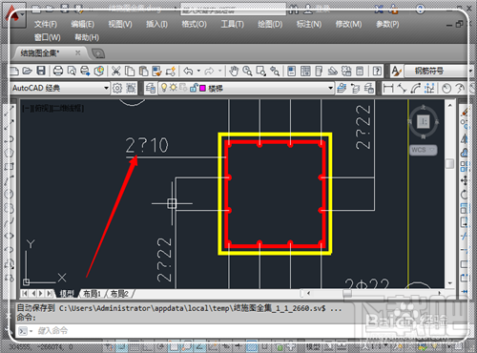
Task: Save the drawing with the floppy icon
Action: [x=41, y=71]
